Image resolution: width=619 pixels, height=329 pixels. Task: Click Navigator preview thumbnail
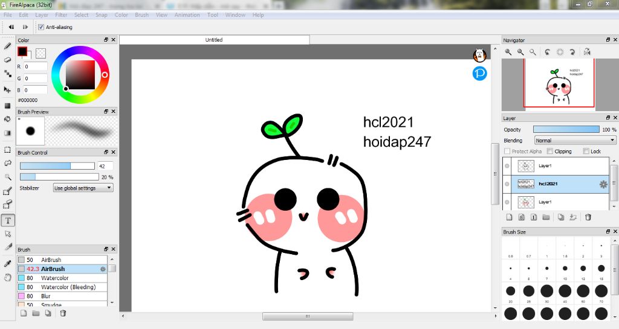[559, 83]
